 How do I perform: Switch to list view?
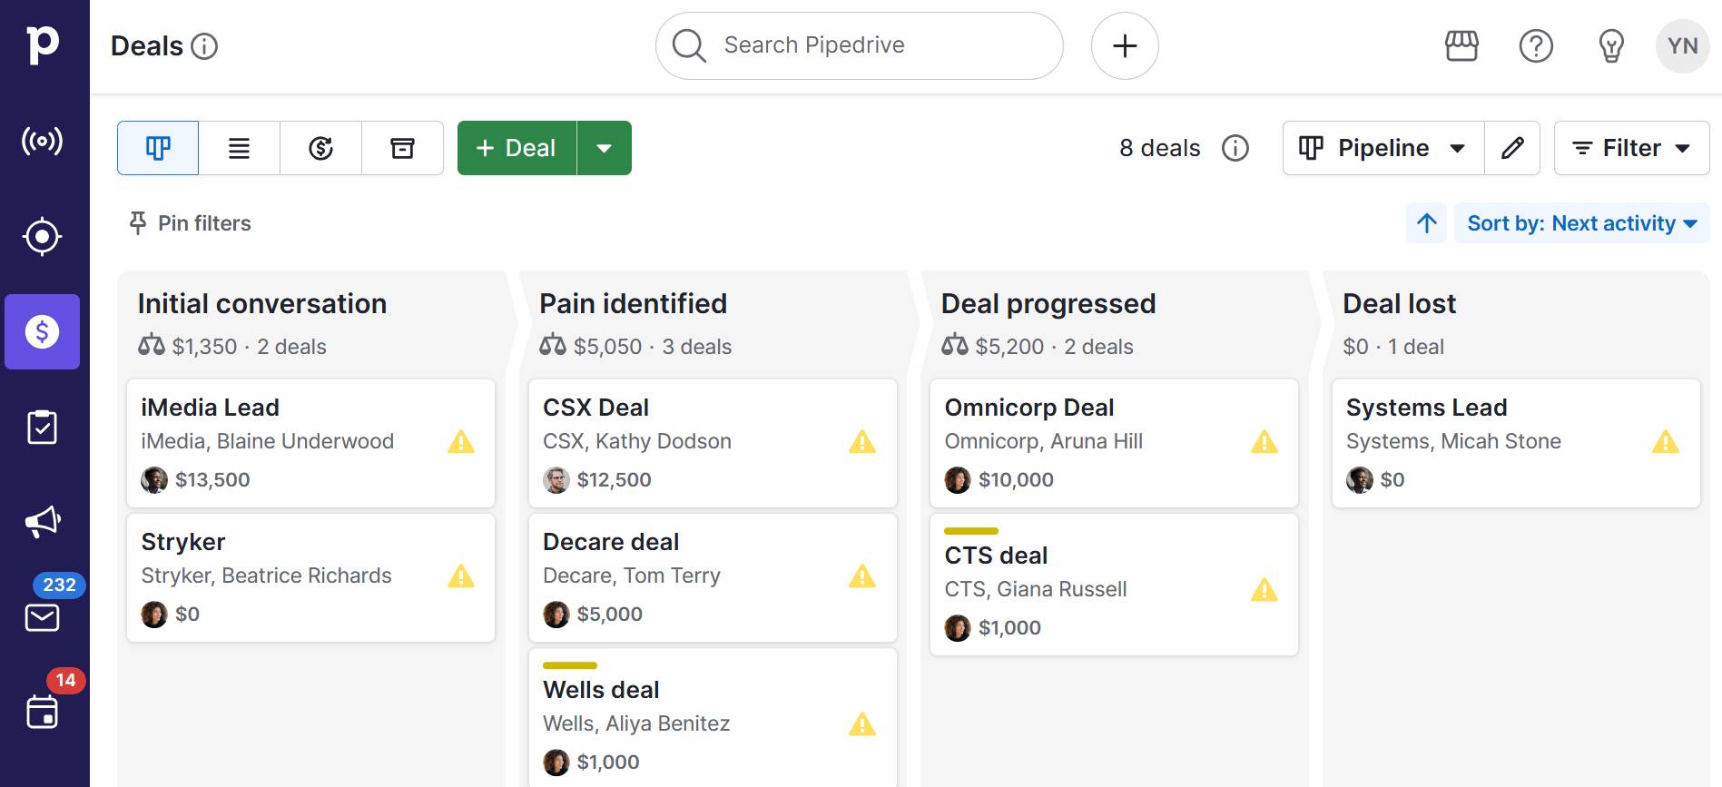pyautogui.click(x=240, y=148)
